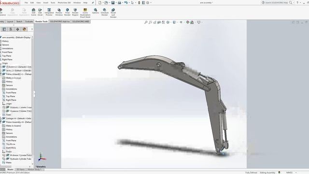Switch to the DimXpertManager tab
The width and height of the screenshot is (309, 174).
(x=17, y=29)
